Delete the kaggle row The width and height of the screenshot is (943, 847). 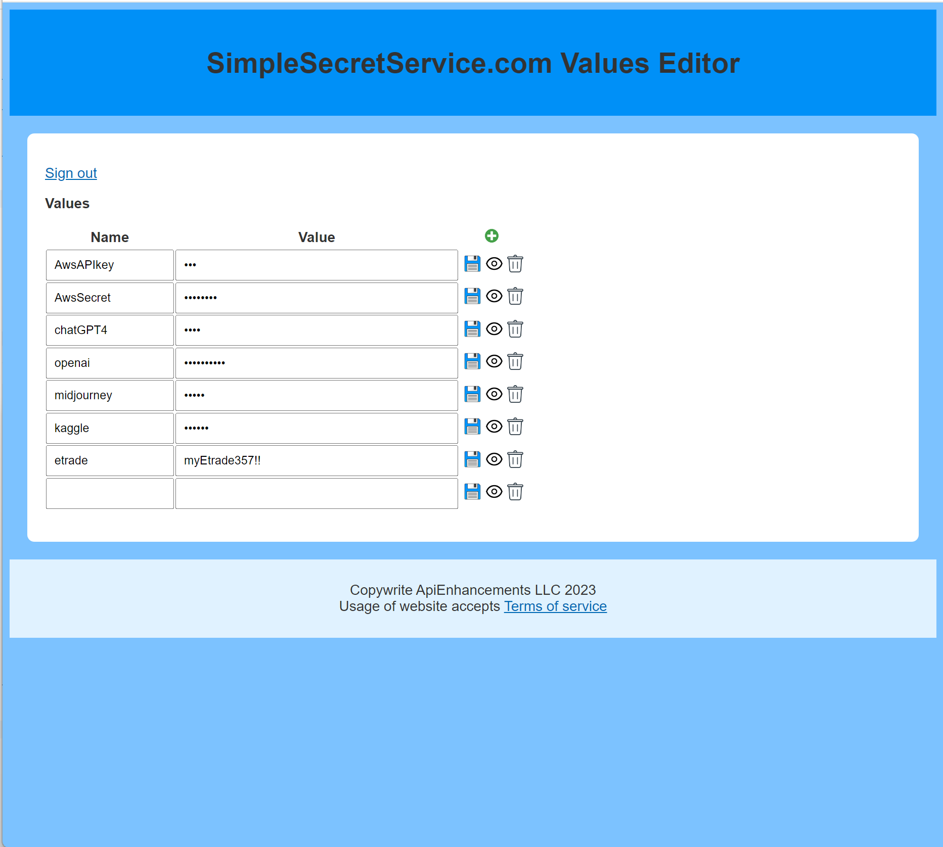(515, 427)
